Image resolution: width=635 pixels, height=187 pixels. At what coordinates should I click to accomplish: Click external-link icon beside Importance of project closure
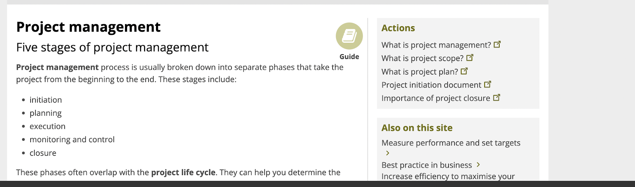[x=496, y=97]
